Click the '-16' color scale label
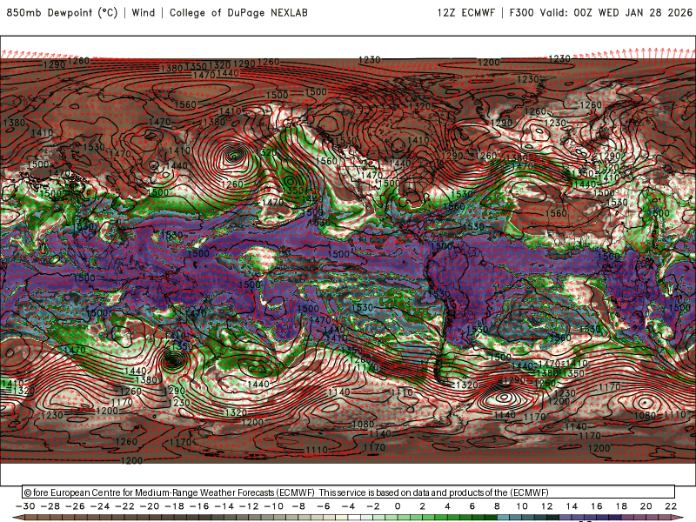This screenshot has width=696, height=522. pos(199,506)
